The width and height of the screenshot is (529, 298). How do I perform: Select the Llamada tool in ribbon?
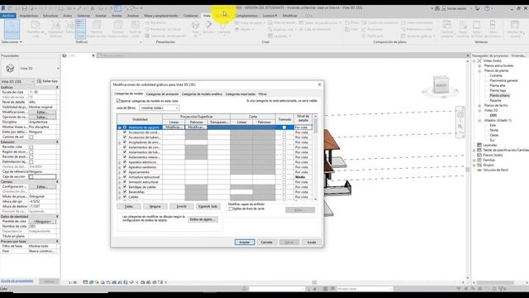coord(224,27)
